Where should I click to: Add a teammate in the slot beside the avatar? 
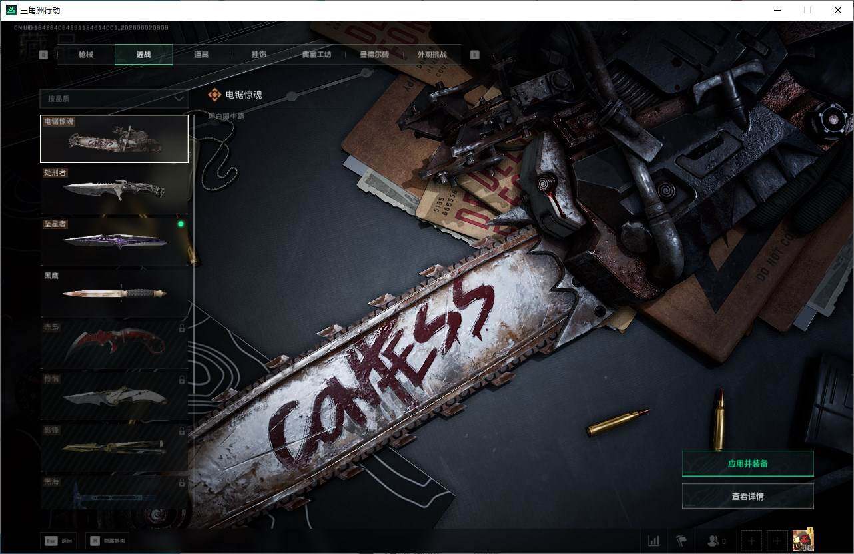pos(777,541)
